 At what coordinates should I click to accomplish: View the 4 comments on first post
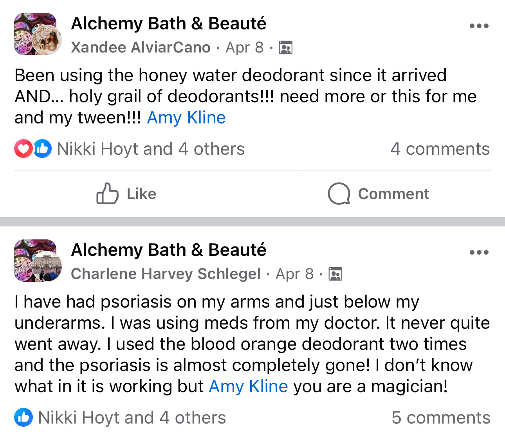click(x=440, y=148)
